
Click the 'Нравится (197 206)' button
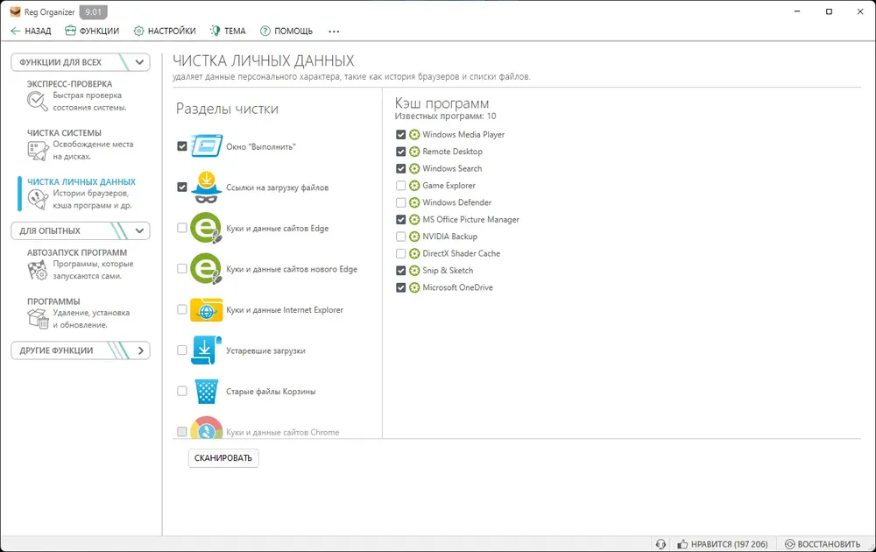pyautogui.click(x=723, y=544)
